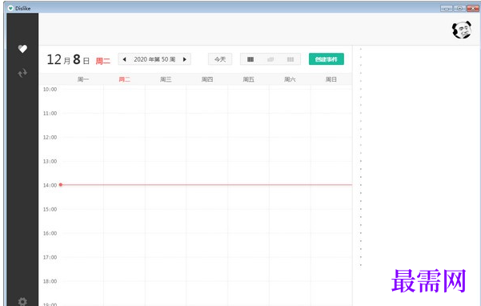Select the red 周二 column header
The width and height of the screenshot is (481, 306).
click(x=125, y=79)
